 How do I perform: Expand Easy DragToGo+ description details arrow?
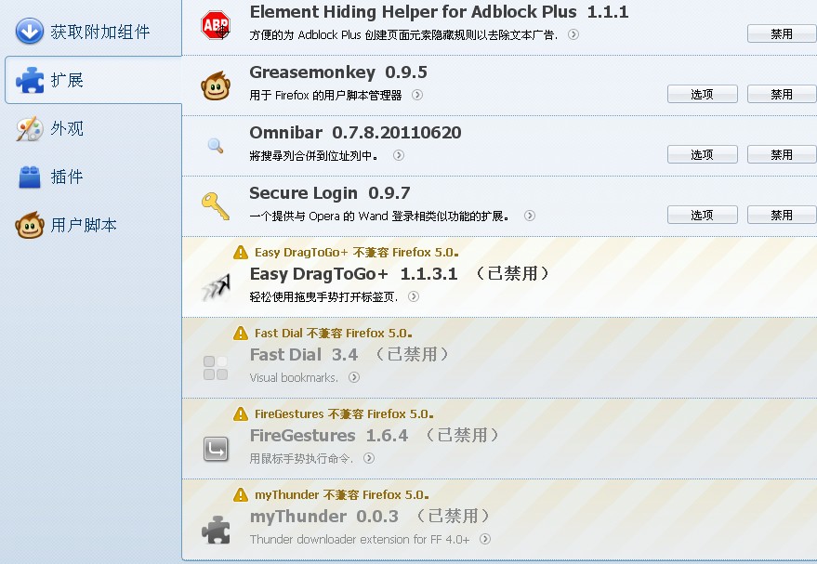point(414,296)
